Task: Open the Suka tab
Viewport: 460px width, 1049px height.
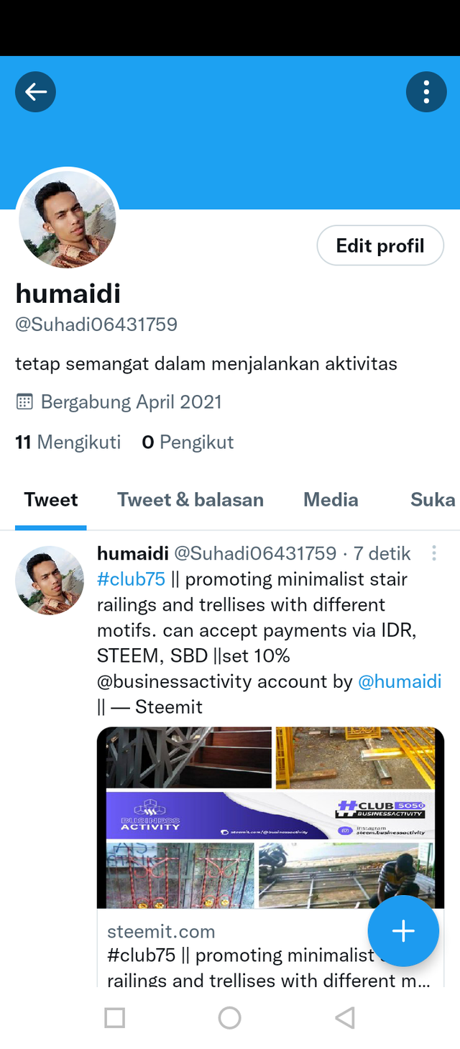Action: click(x=433, y=499)
